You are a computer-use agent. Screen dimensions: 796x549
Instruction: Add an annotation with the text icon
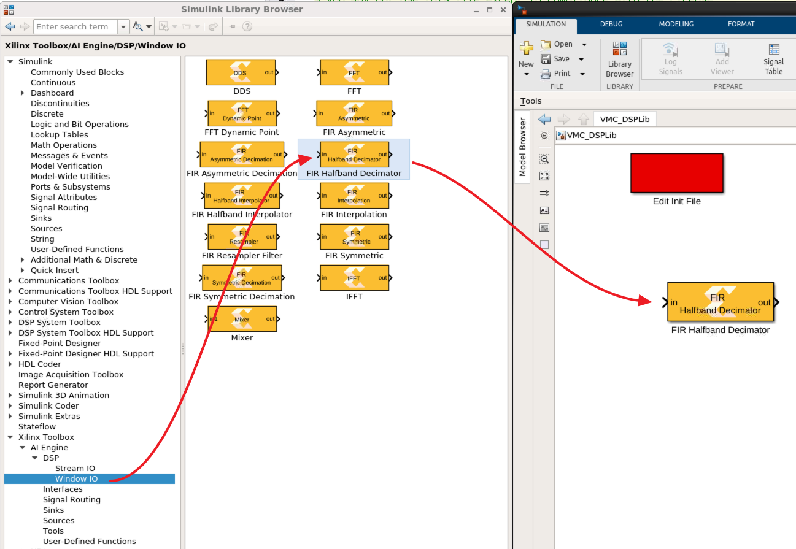click(x=544, y=210)
